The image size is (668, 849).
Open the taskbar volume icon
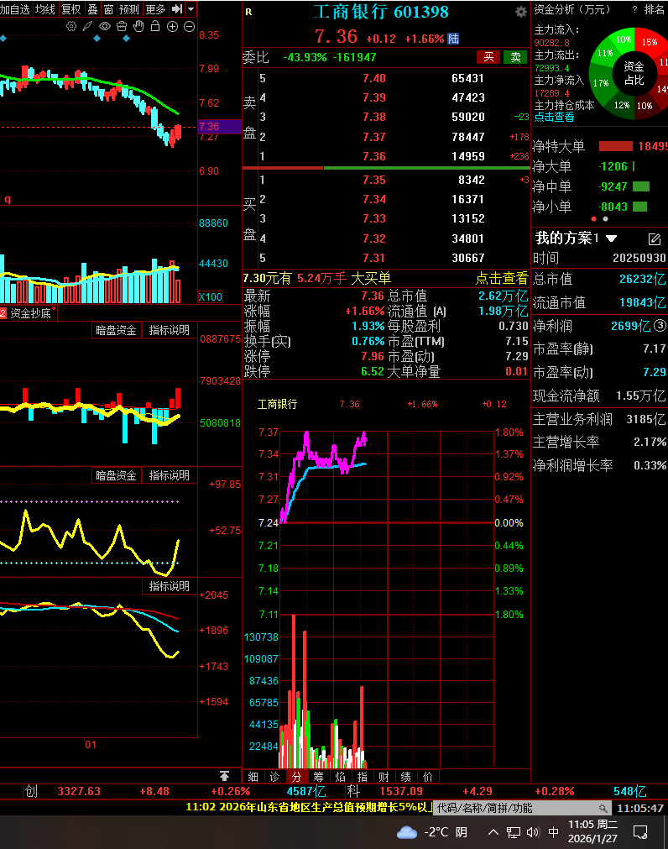[x=534, y=832]
